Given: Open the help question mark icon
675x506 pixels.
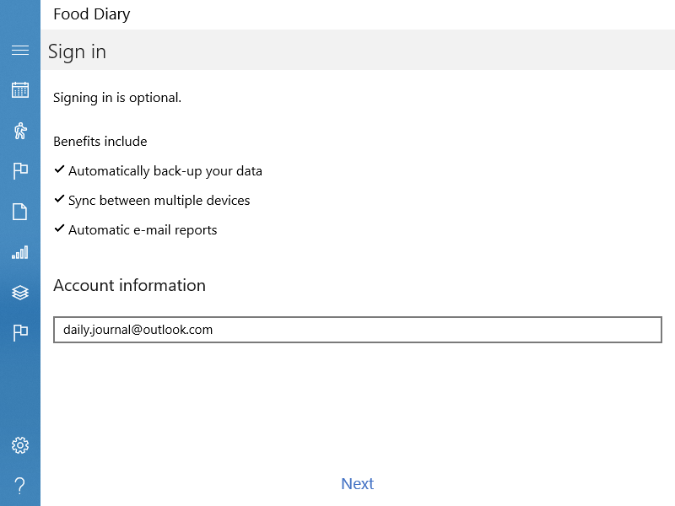Looking at the screenshot, I should pos(20,485).
